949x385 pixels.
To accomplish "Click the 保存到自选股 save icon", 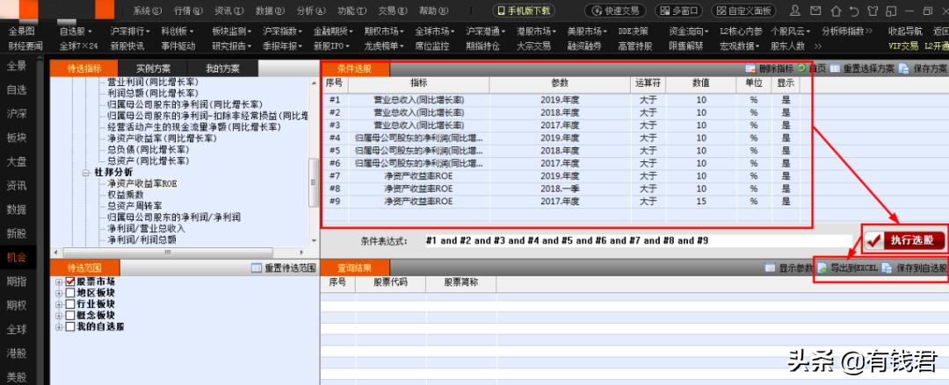I will pyautogui.click(x=887, y=267).
